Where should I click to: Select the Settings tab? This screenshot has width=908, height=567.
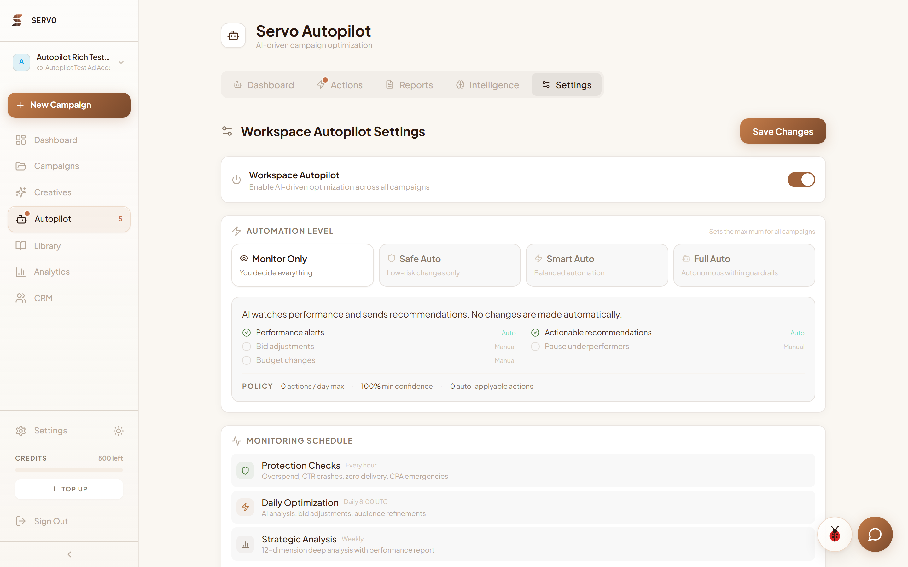[x=566, y=85]
